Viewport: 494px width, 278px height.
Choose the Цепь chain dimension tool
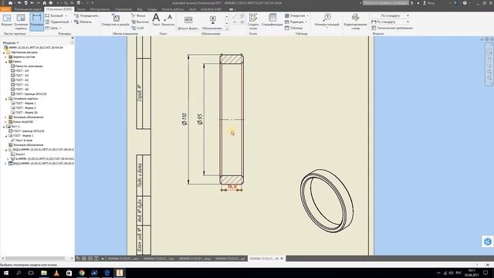click(52, 28)
